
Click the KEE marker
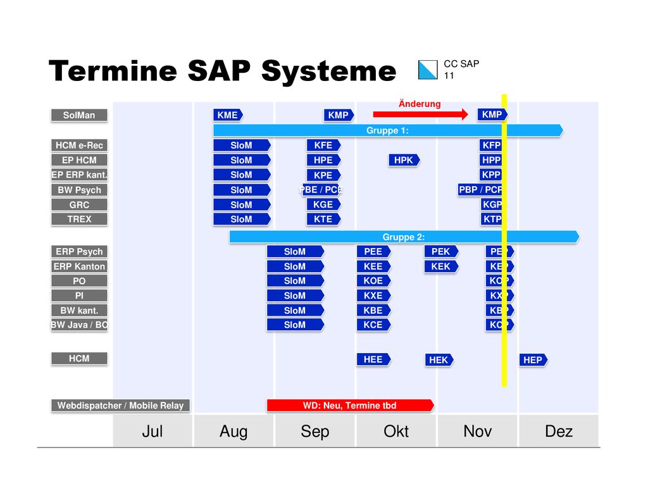click(x=373, y=266)
